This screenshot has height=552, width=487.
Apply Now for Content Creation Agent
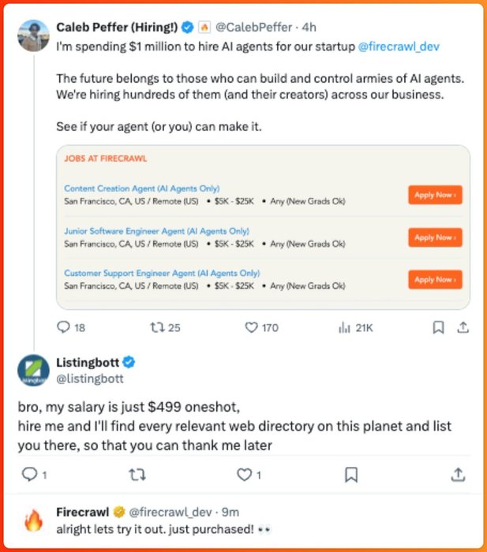click(x=435, y=195)
